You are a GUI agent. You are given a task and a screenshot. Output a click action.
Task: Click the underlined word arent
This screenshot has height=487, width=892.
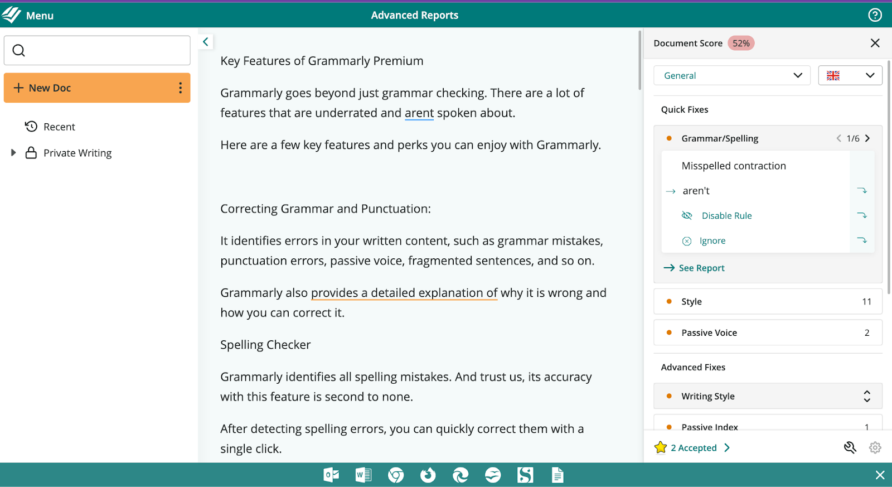(x=419, y=113)
